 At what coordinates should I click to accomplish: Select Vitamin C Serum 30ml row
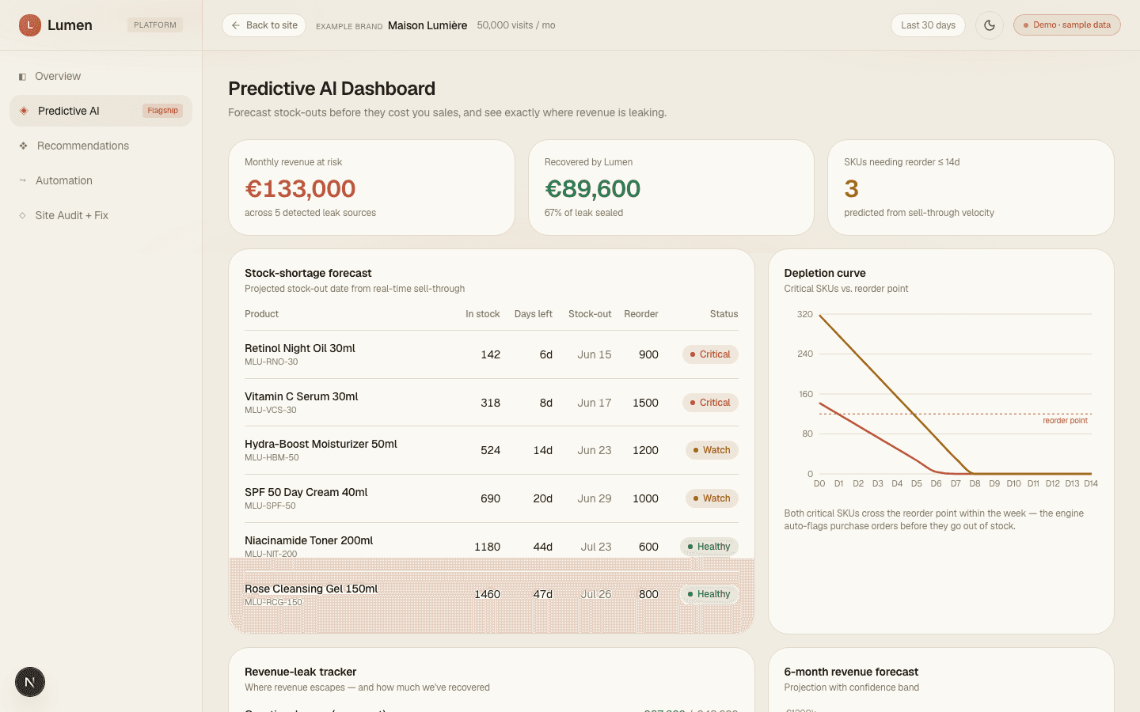(x=492, y=403)
